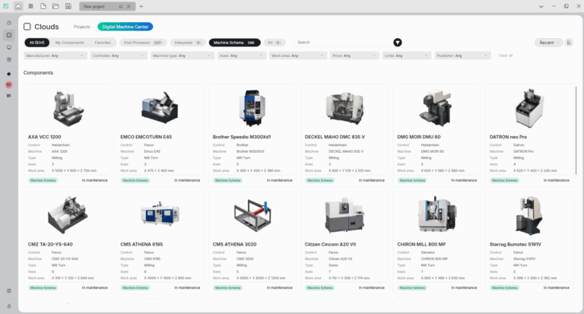Open the CHIRON MILL 800 MP machine image
This screenshot has width=584, height=314.
(437, 215)
